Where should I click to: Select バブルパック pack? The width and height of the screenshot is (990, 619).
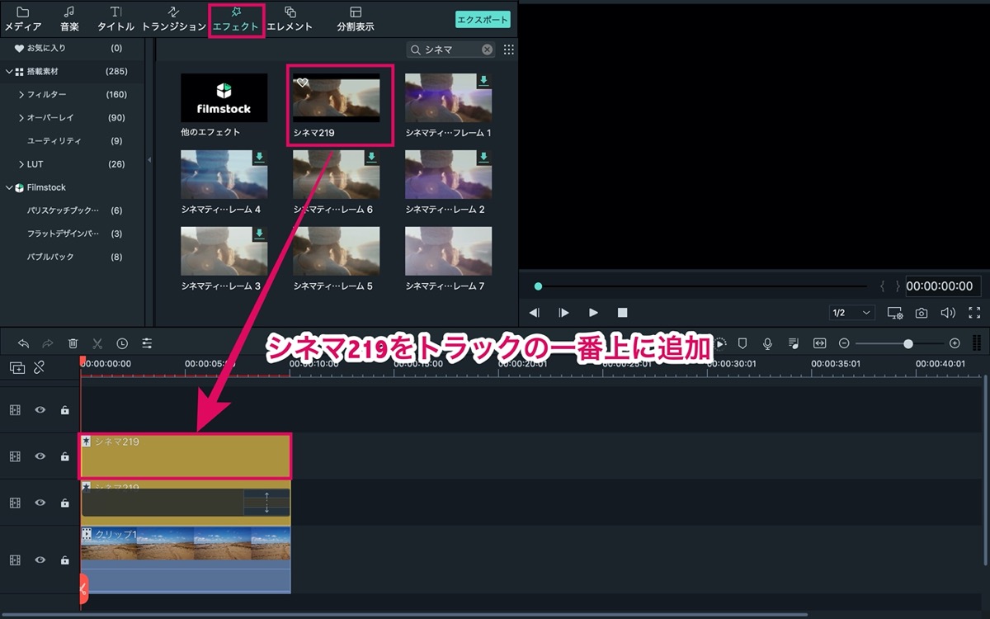[x=51, y=257]
